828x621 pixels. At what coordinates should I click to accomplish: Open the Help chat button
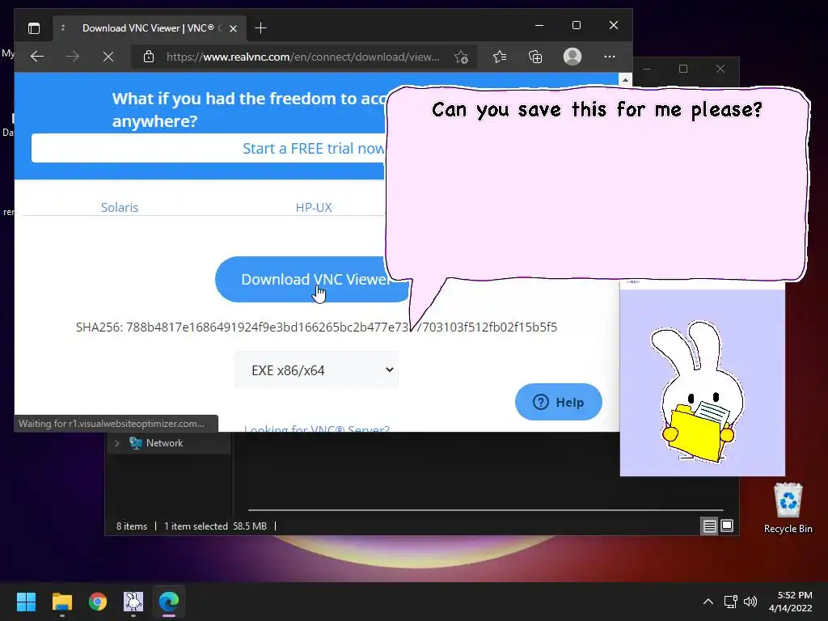point(558,402)
